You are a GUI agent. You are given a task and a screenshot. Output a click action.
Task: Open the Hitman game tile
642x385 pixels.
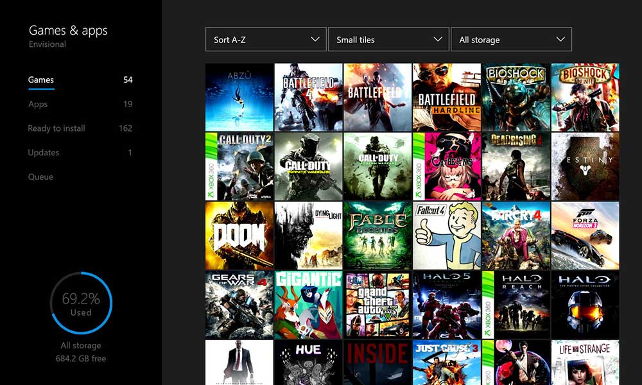[239, 363]
